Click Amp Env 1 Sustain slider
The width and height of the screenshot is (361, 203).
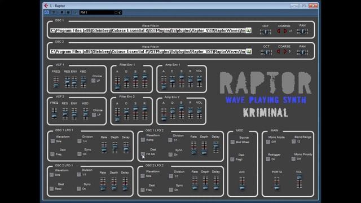[182, 81]
